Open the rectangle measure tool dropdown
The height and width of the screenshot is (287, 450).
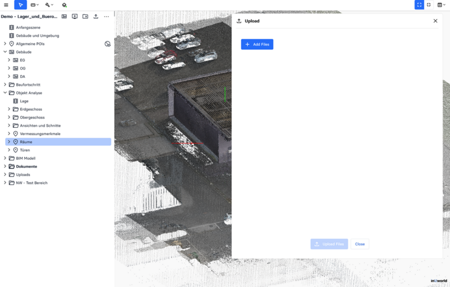click(x=35, y=5)
